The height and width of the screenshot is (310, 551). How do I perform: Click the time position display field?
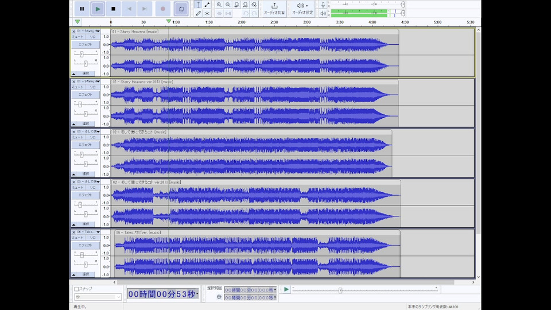(162, 294)
